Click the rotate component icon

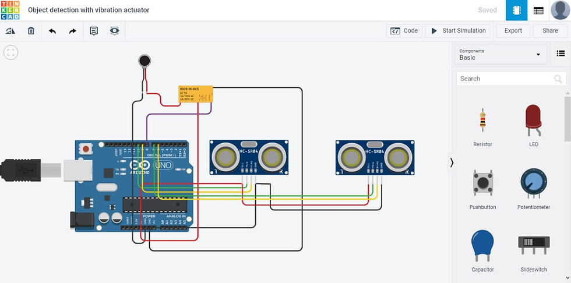click(10, 31)
